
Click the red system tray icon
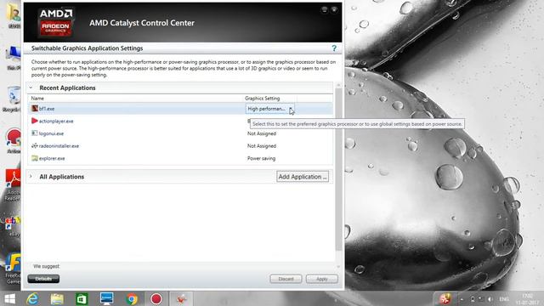445,298
